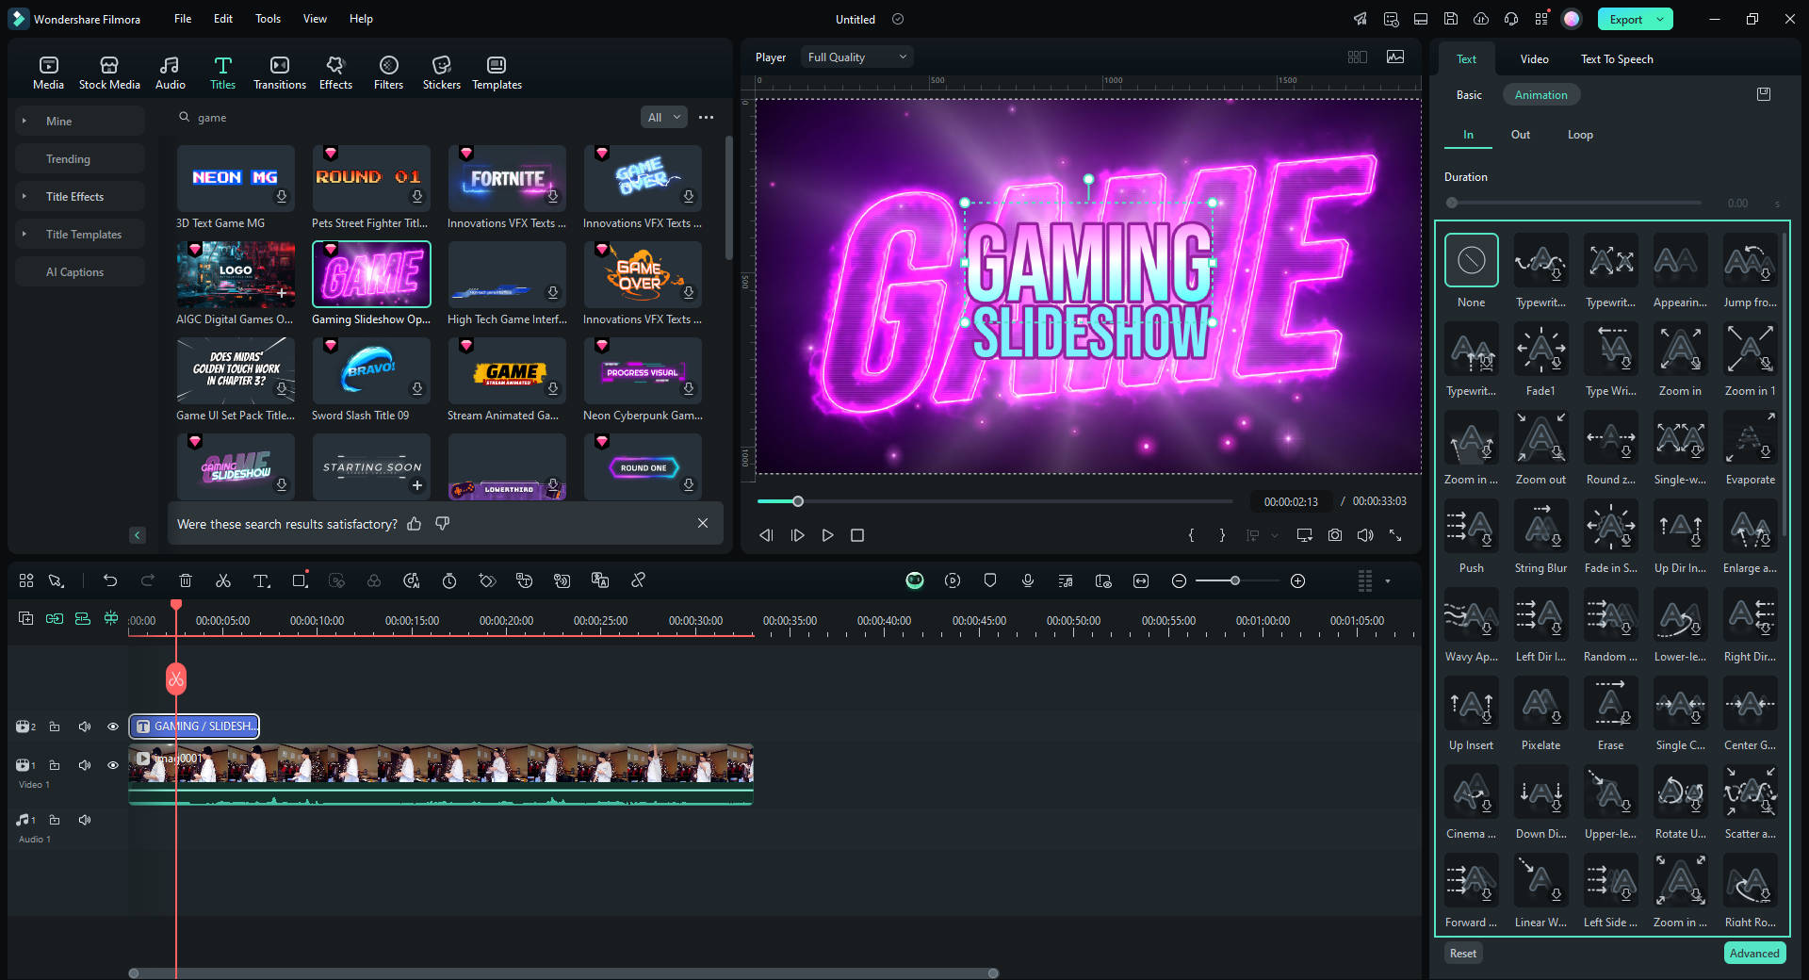Open the File menu
The height and width of the screenshot is (980, 1809).
point(183,19)
